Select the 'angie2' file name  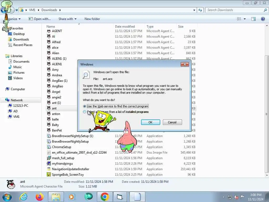[x=56, y=97]
